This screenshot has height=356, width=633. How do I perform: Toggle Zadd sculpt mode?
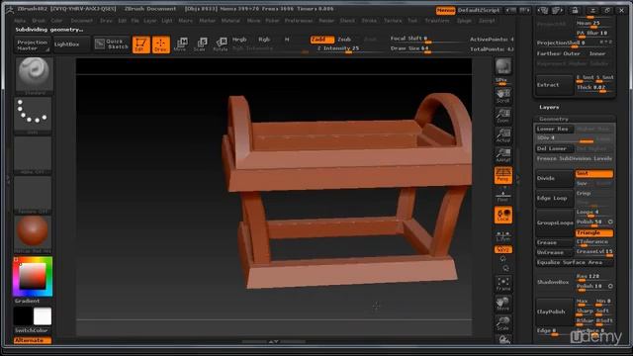click(322, 40)
